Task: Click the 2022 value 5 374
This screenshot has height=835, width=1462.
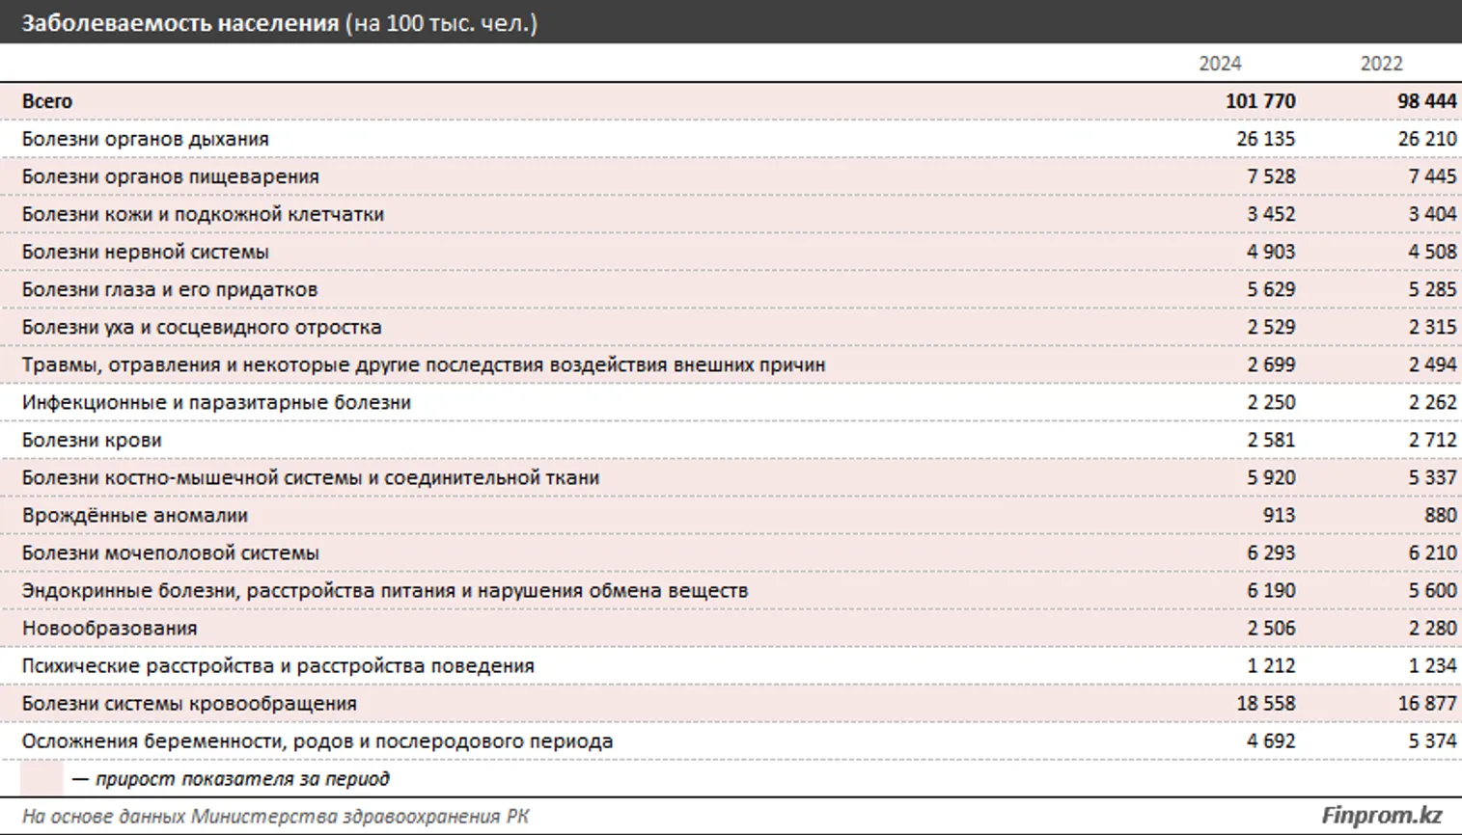Action: (1432, 741)
